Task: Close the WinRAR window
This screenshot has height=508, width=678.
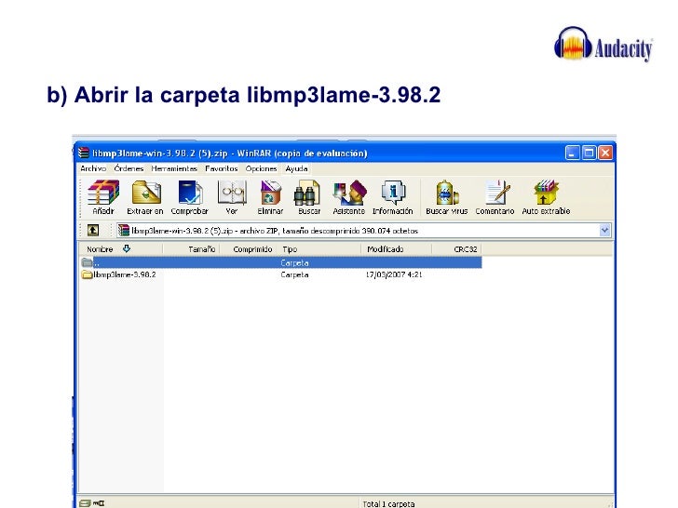Action: click(x=605, y=153)
